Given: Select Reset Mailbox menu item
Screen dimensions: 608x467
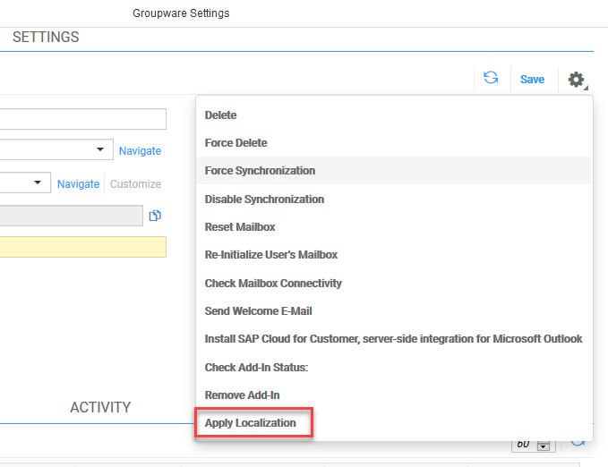Looking at the screenshot, I should pyautogui.click(x=240, y=226).
